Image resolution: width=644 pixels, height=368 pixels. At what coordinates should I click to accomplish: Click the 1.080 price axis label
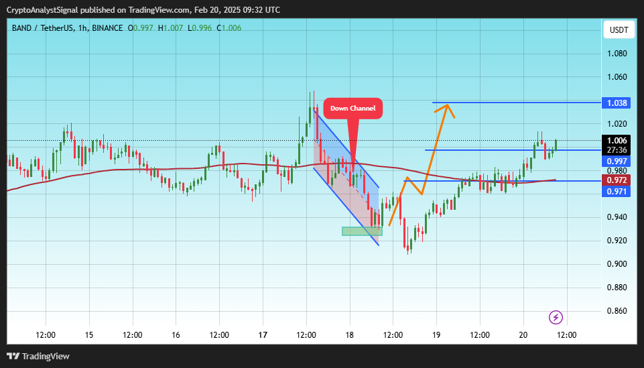617,54
